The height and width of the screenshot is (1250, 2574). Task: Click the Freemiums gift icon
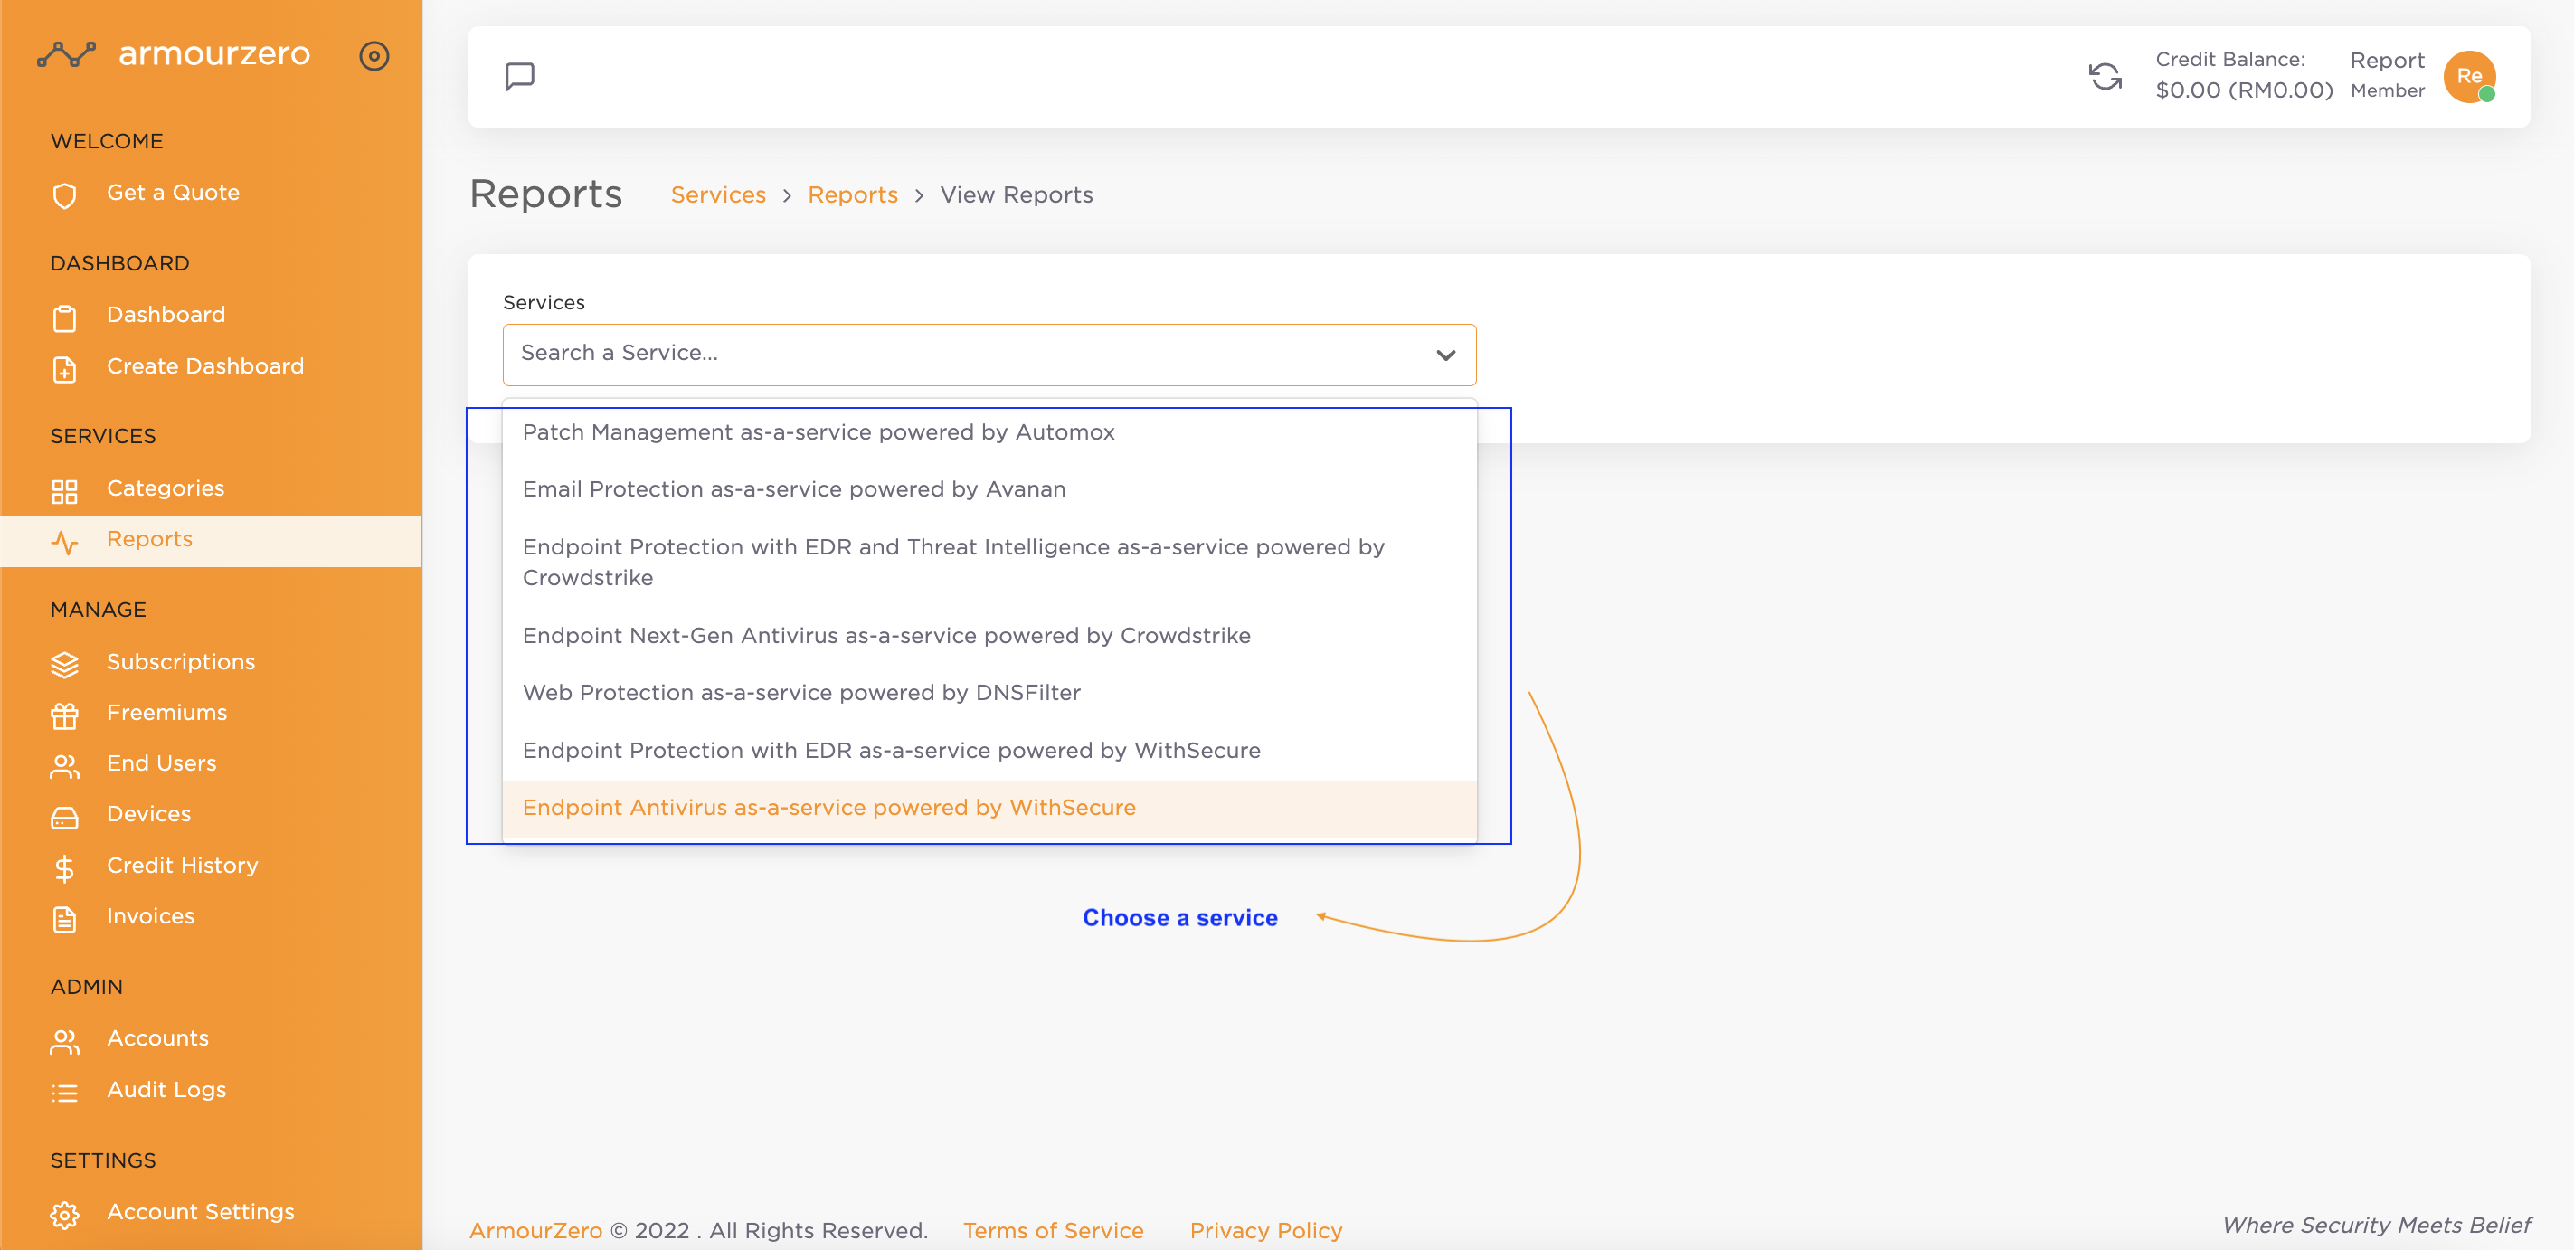pyautogui.click(x=65, y=715)
